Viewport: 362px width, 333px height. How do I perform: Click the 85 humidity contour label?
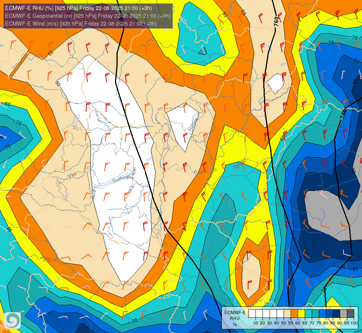[x=355, y=81]
